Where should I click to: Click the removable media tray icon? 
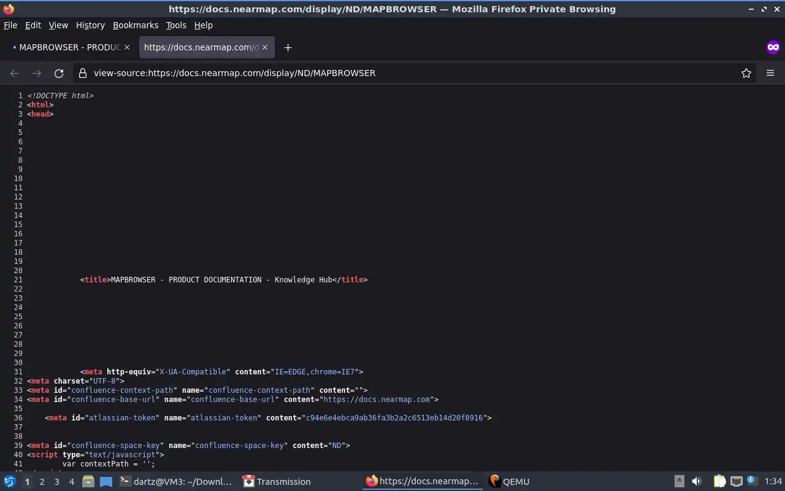coord(679,482)
